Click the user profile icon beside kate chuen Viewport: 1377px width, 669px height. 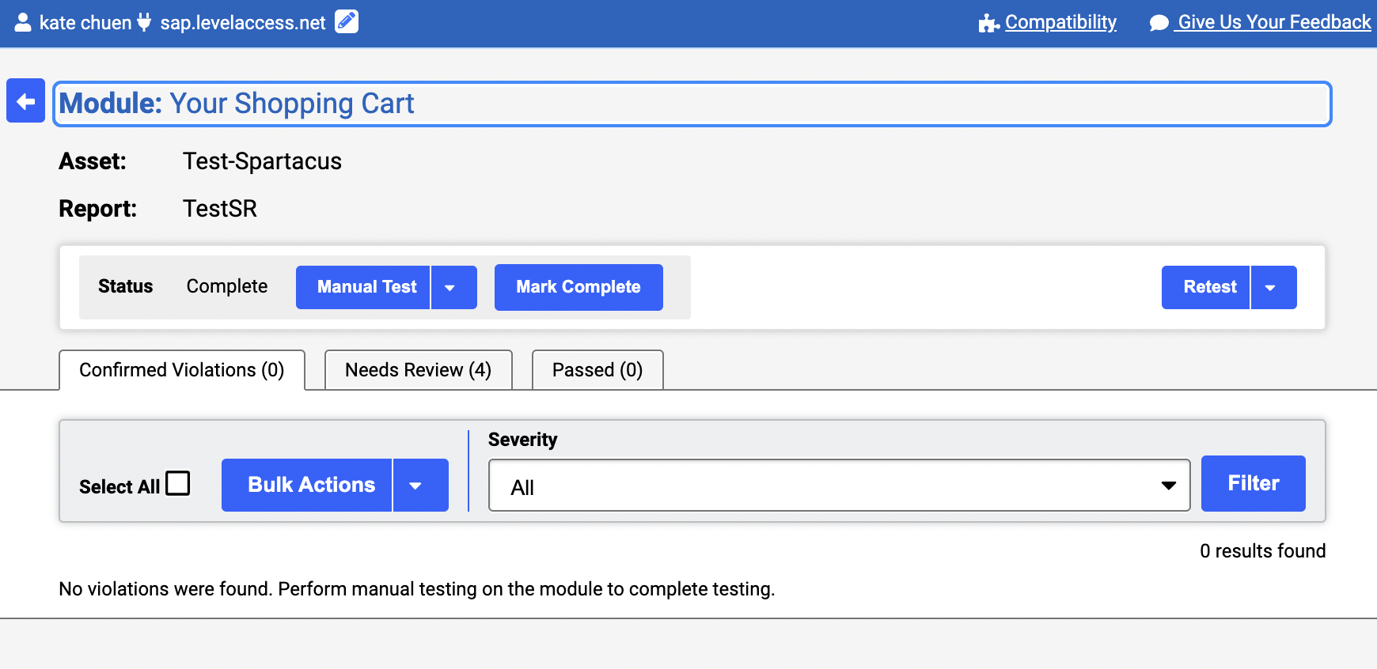(x=23, y=22)
